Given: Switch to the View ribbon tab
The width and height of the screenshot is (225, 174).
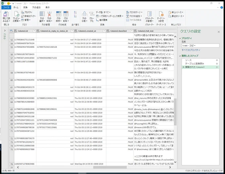Looking at the screenshot, I should coord(48,8).
